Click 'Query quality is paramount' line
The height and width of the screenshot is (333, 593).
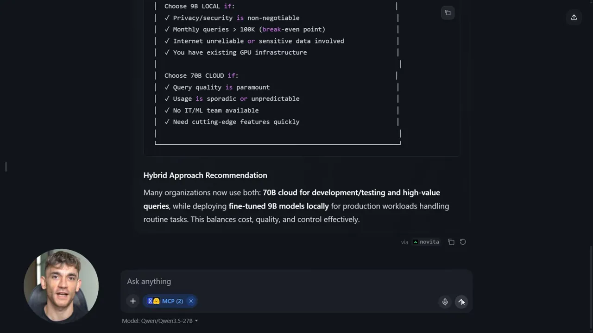coord(217,87)
